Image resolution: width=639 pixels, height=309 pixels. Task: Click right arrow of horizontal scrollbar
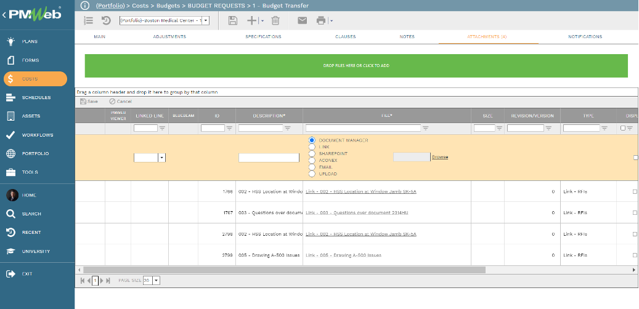[634, 270]
